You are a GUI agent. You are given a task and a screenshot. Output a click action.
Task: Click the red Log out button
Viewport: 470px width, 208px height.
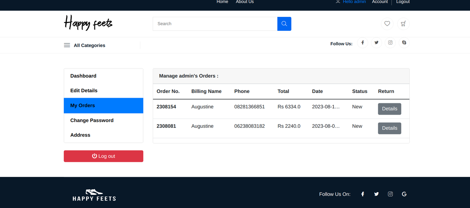point(104,156)
